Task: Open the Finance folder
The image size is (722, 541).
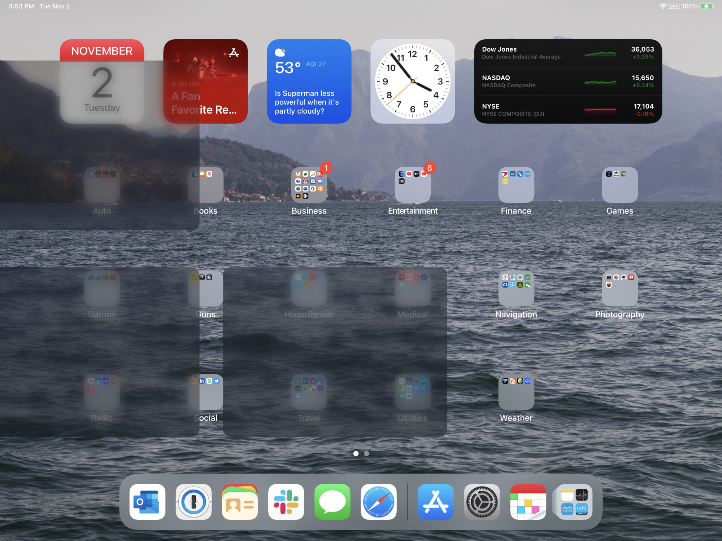Action: pos(516,185)
